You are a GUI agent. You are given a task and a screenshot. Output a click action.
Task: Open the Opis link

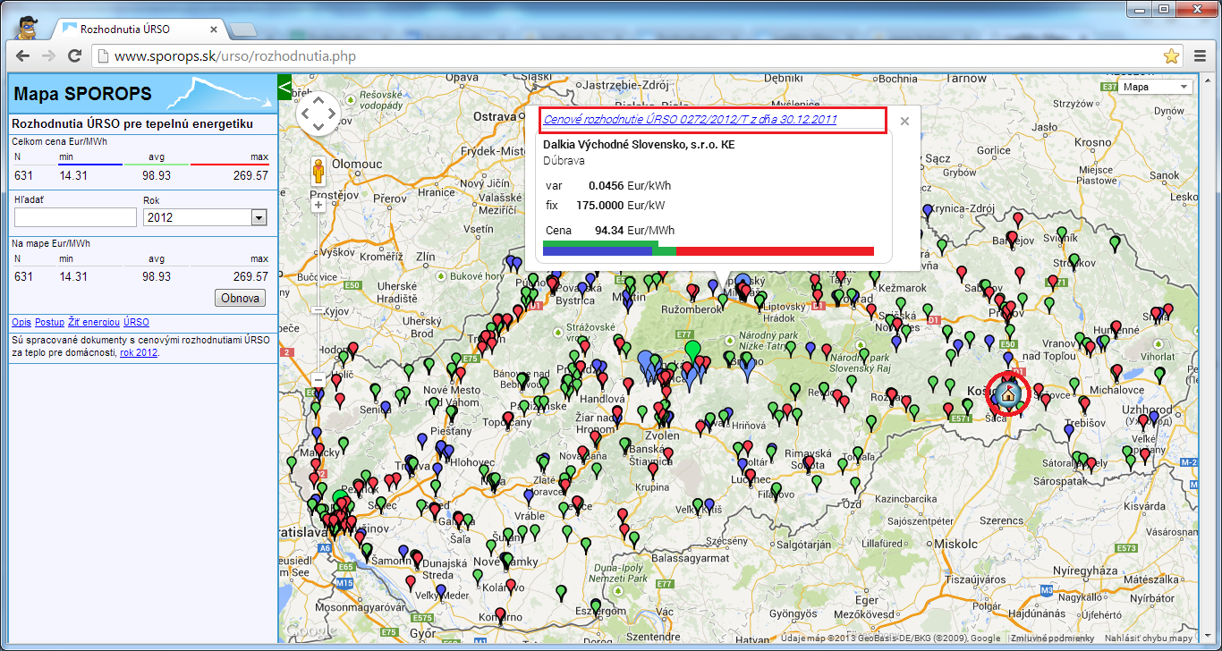click(x=21, y=322)
